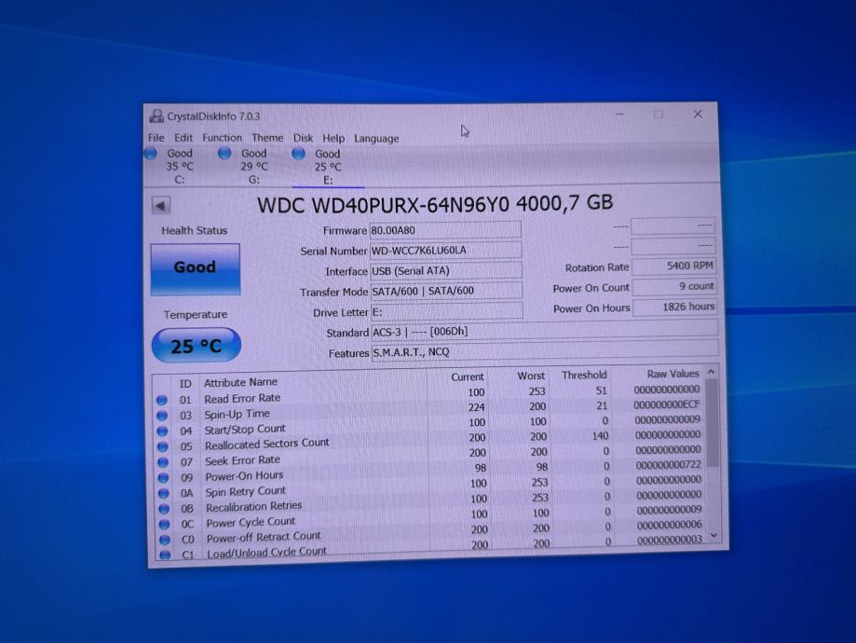Click the status orb for Start/Stop Count
The width and height of the screenshot is (856, 643).
click(x=163, y=431)
